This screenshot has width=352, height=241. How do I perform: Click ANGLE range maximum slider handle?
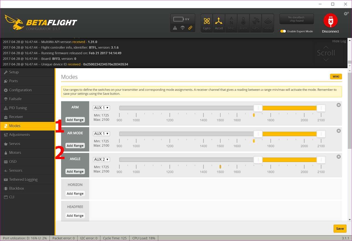321,160
